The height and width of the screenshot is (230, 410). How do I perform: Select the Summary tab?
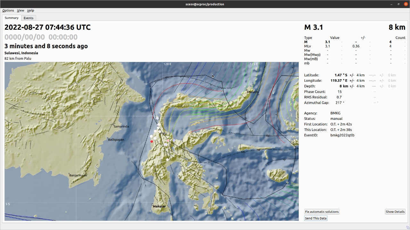pyautogui.click(x=12, y=18)
